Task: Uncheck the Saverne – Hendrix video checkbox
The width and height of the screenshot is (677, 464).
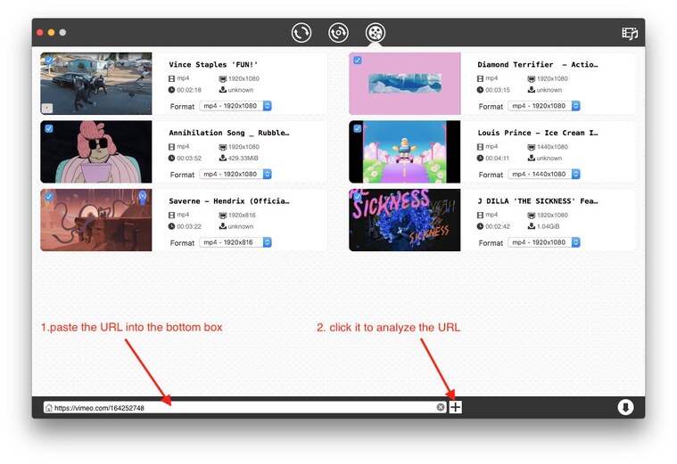Action: [x=49, y=197]
